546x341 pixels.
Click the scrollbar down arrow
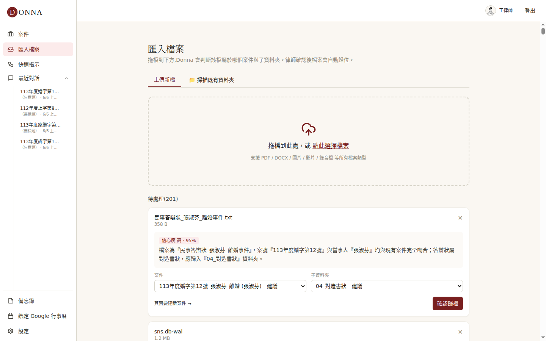pyautogui.click(x=543, y=337)
